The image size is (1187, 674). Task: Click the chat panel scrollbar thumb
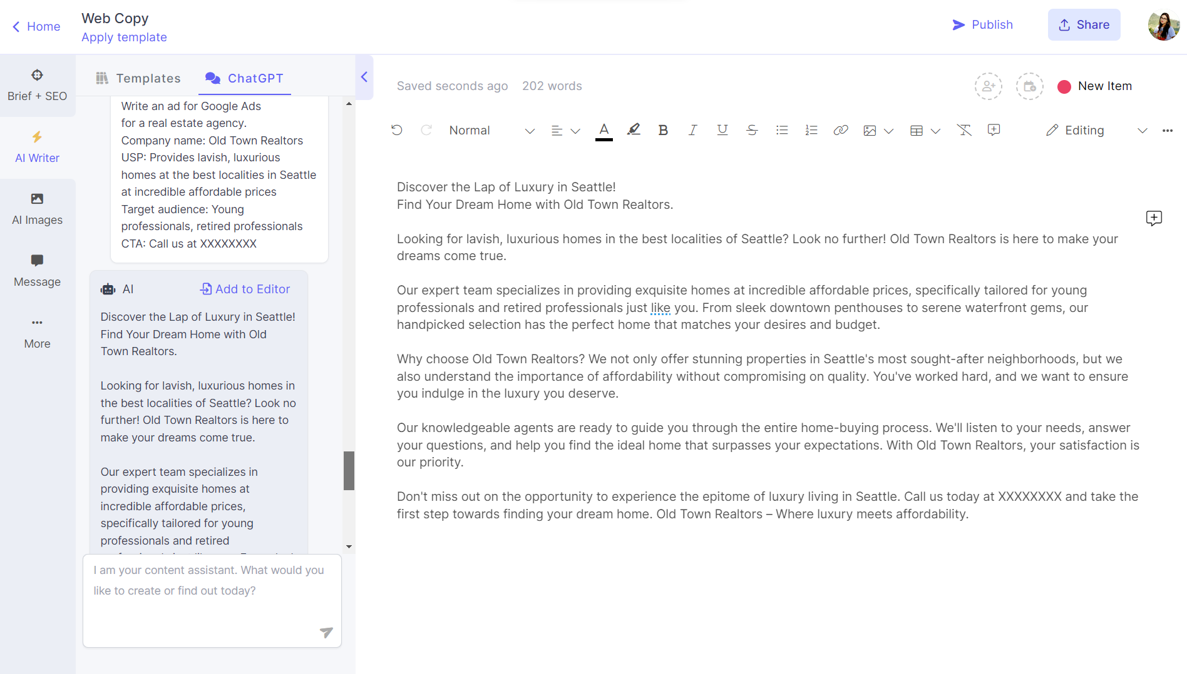[349, 471]
